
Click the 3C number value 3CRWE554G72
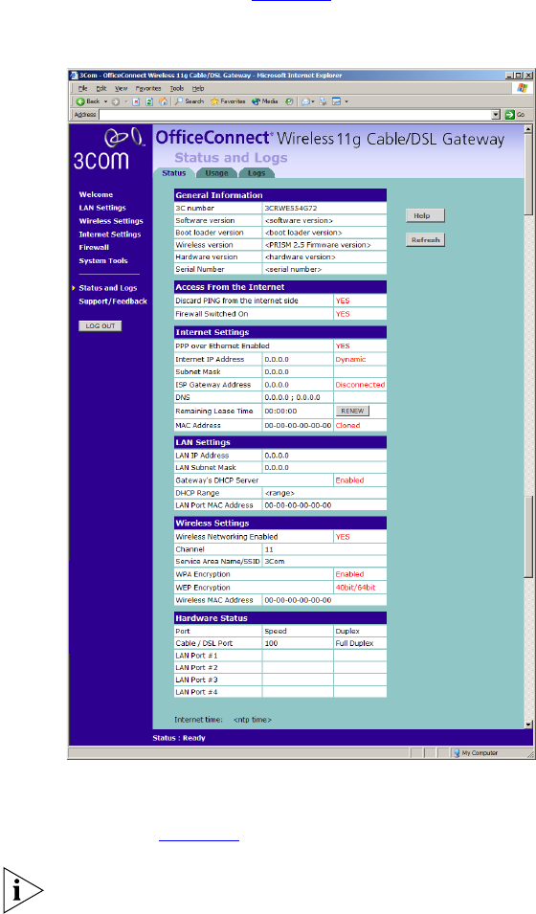289,208
